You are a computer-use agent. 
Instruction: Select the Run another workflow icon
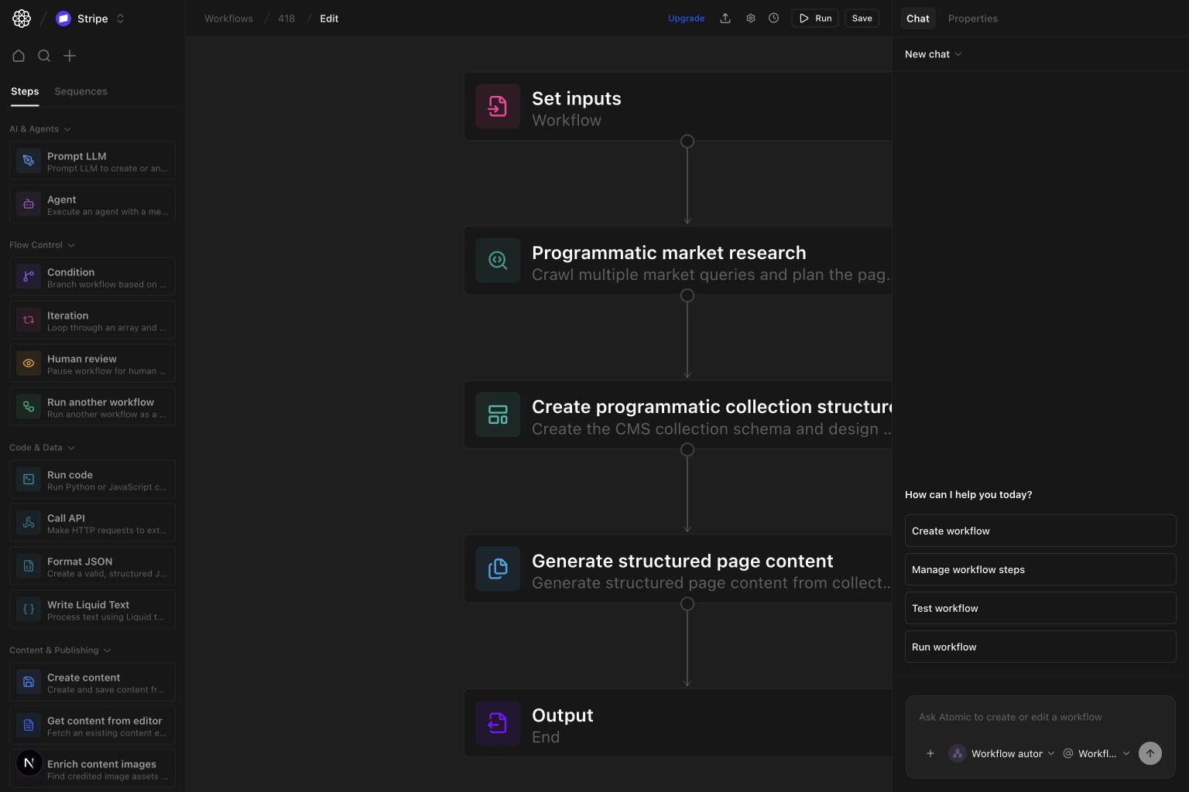click(x=29, y=407)
